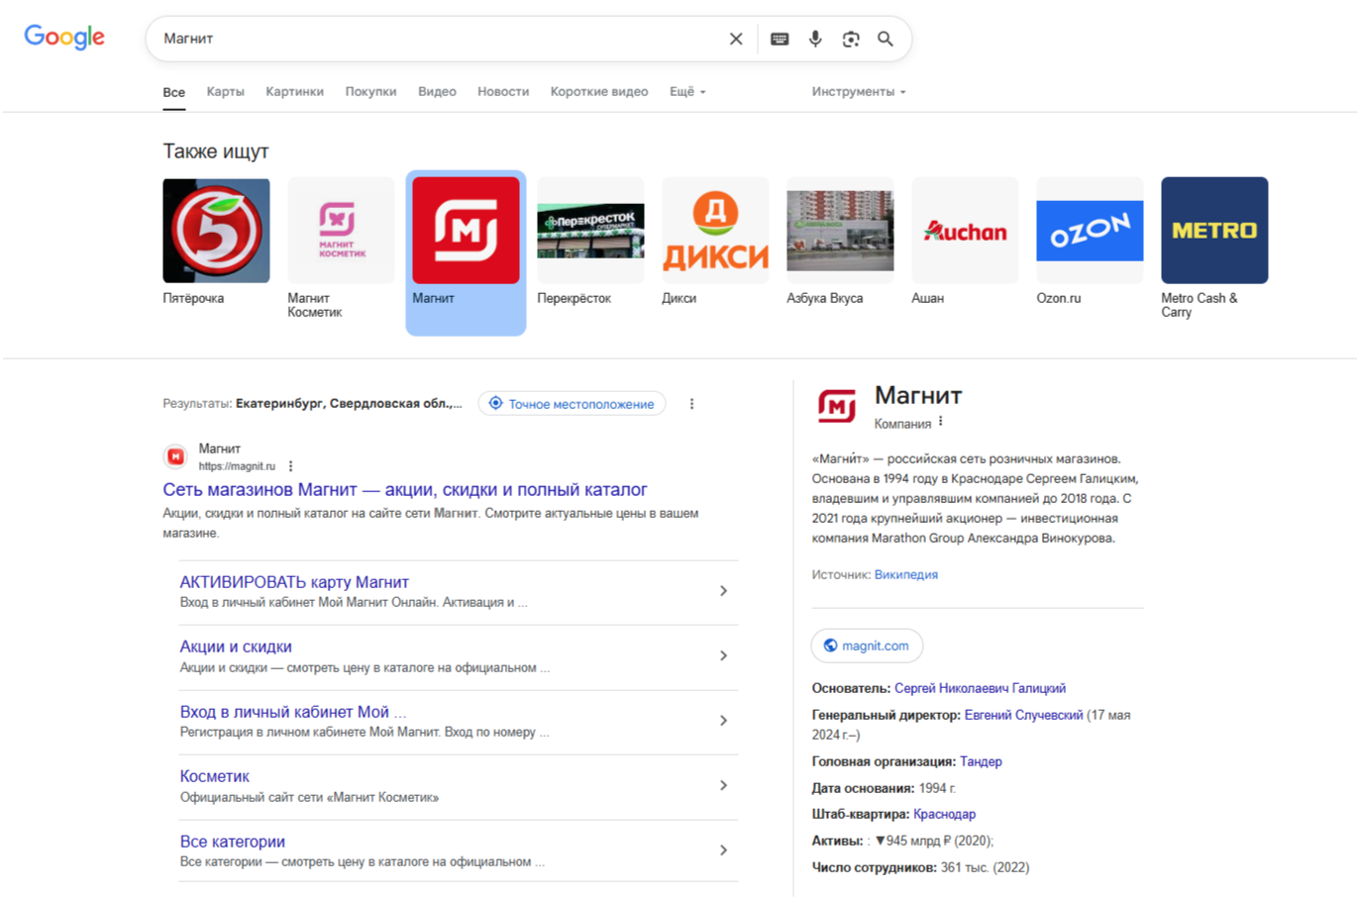Expand the Ещё tabs dropdown

(x=687, y=92)
